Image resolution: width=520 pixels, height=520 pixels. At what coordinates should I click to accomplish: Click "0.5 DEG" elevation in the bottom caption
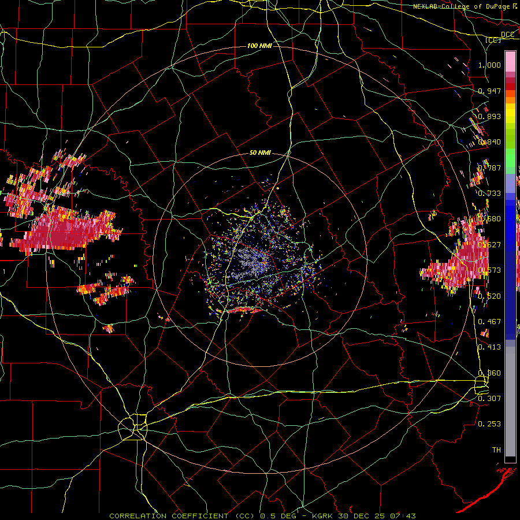[278, 516]
